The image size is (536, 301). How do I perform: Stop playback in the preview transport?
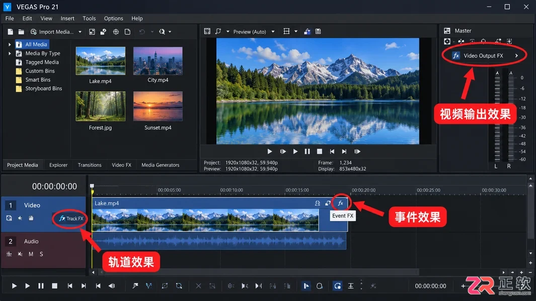[320, 152]
